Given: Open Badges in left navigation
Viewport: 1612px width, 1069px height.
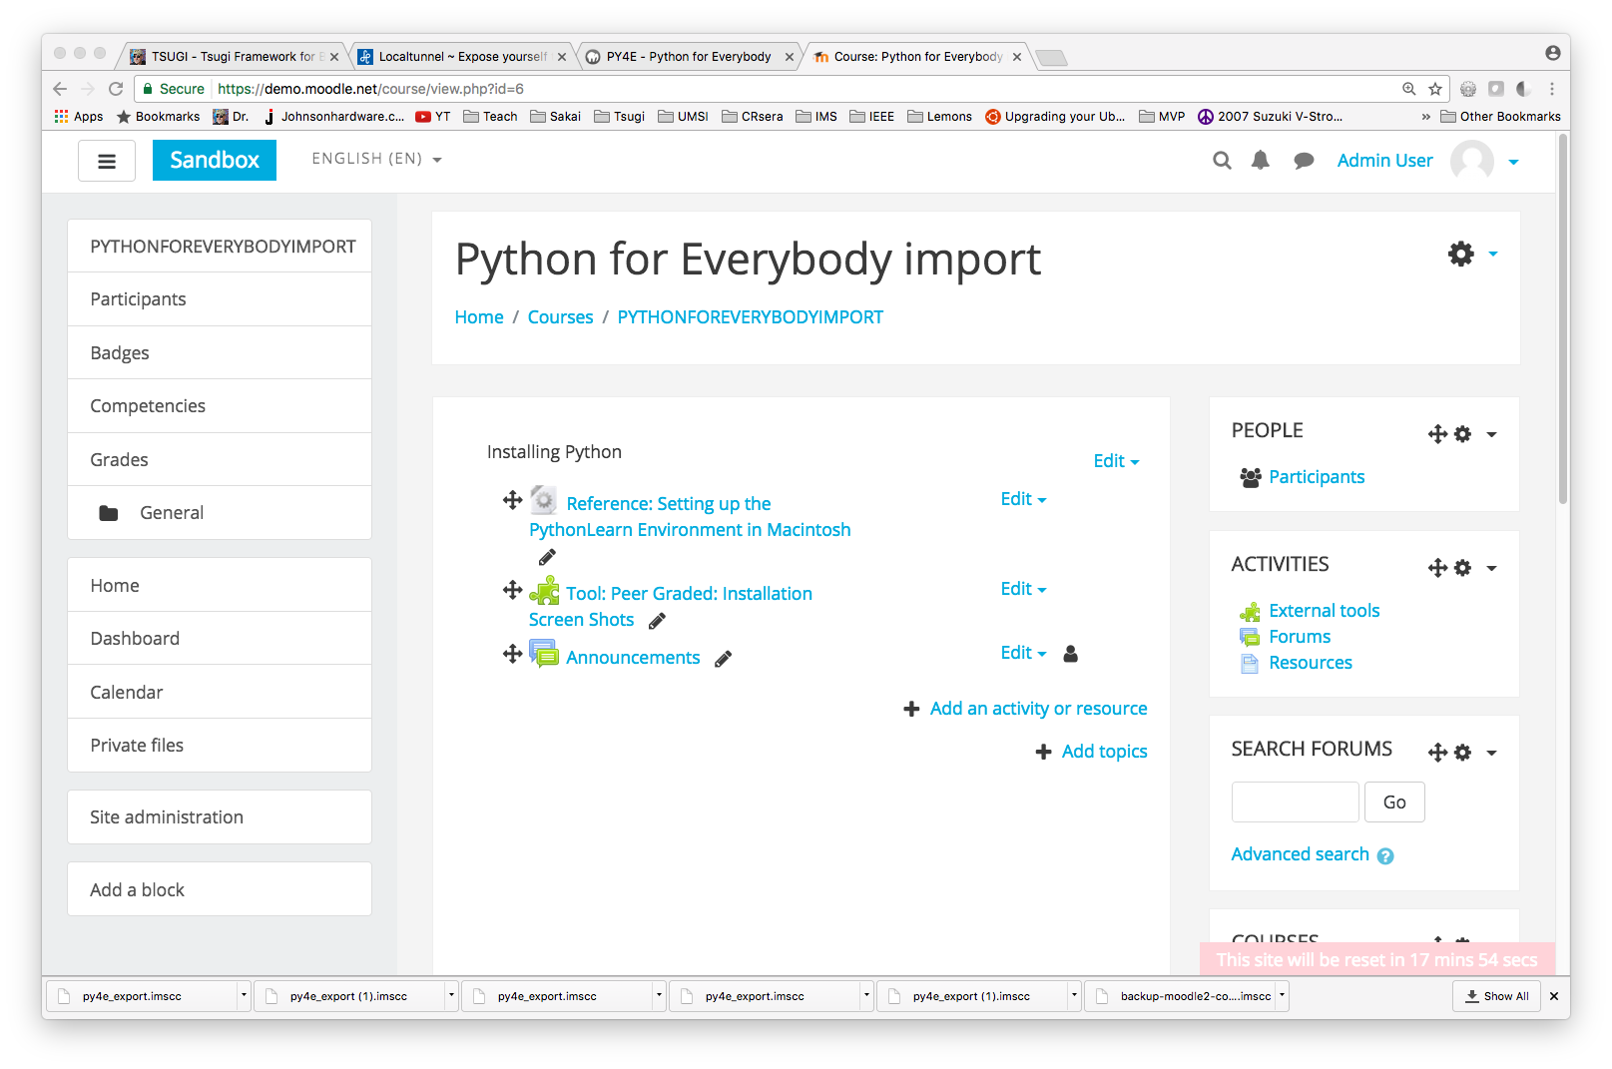Looking at the screenshot, I should click(220, 353).
